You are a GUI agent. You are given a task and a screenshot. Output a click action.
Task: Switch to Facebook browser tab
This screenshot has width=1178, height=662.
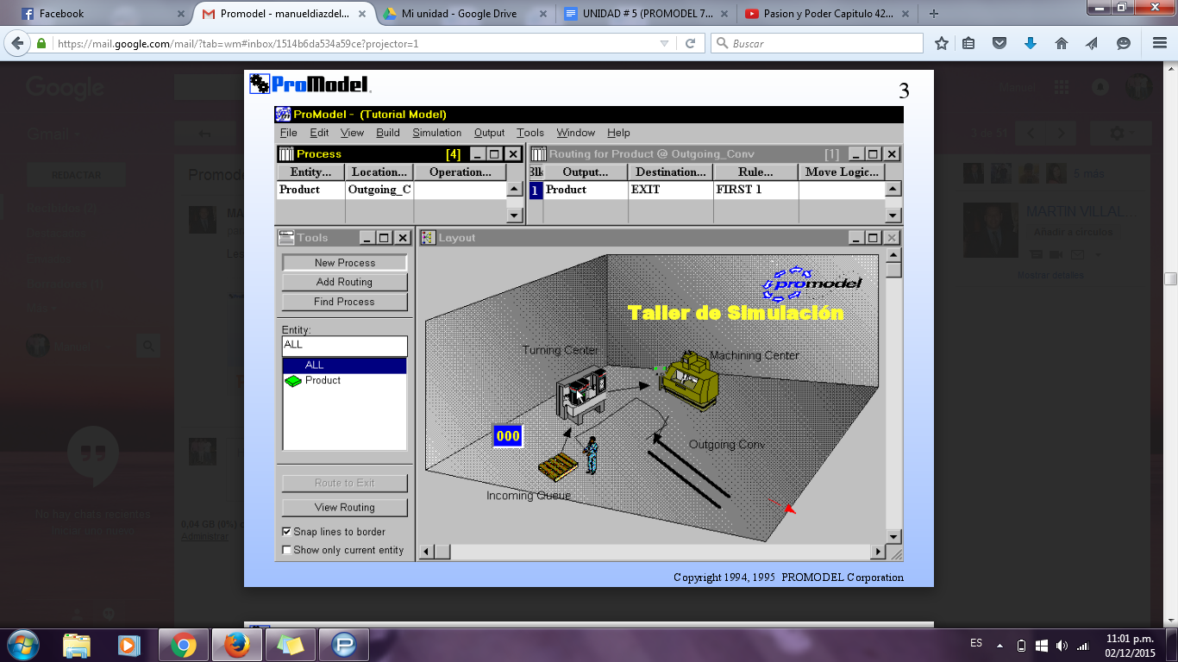click(x=102, y=14)
